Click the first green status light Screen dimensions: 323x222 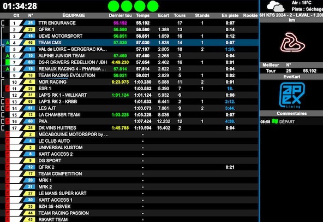(113, 6)
